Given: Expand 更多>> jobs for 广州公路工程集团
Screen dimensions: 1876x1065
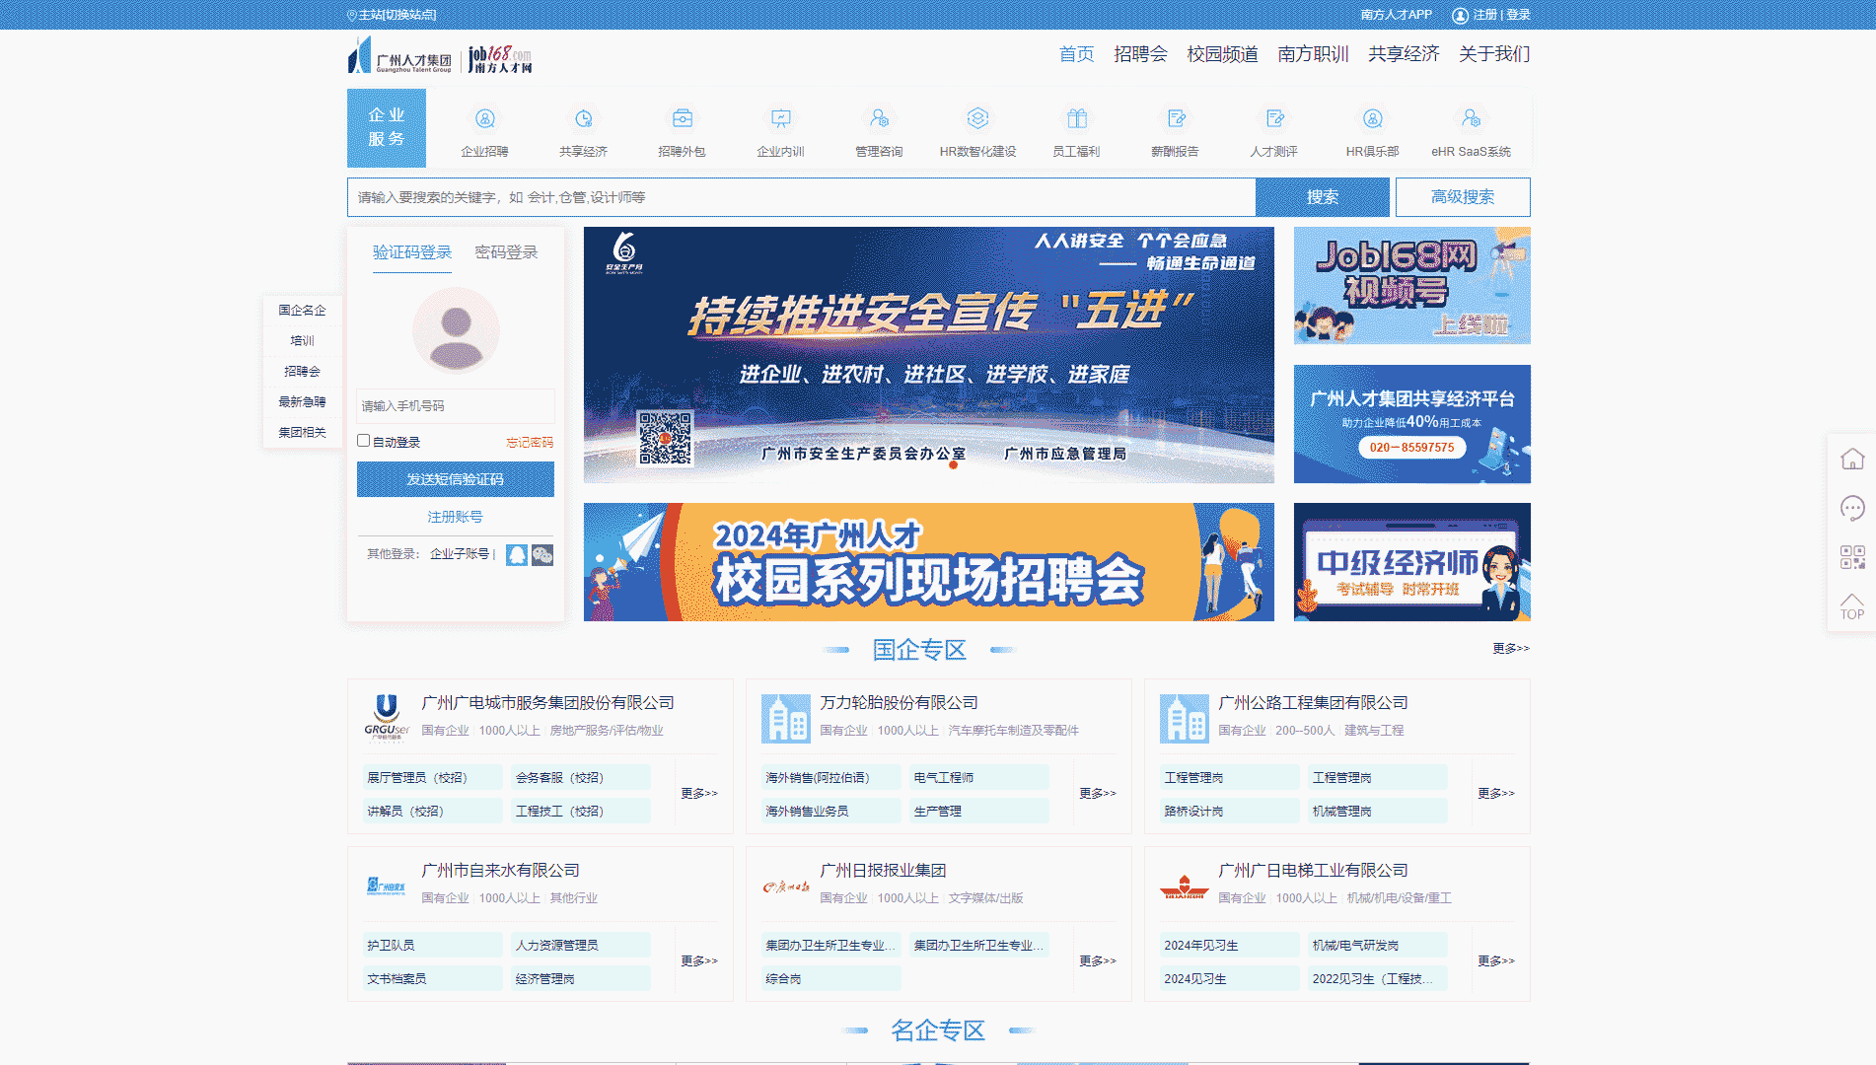Looking at the screenshot, I should pos(1496,793).
